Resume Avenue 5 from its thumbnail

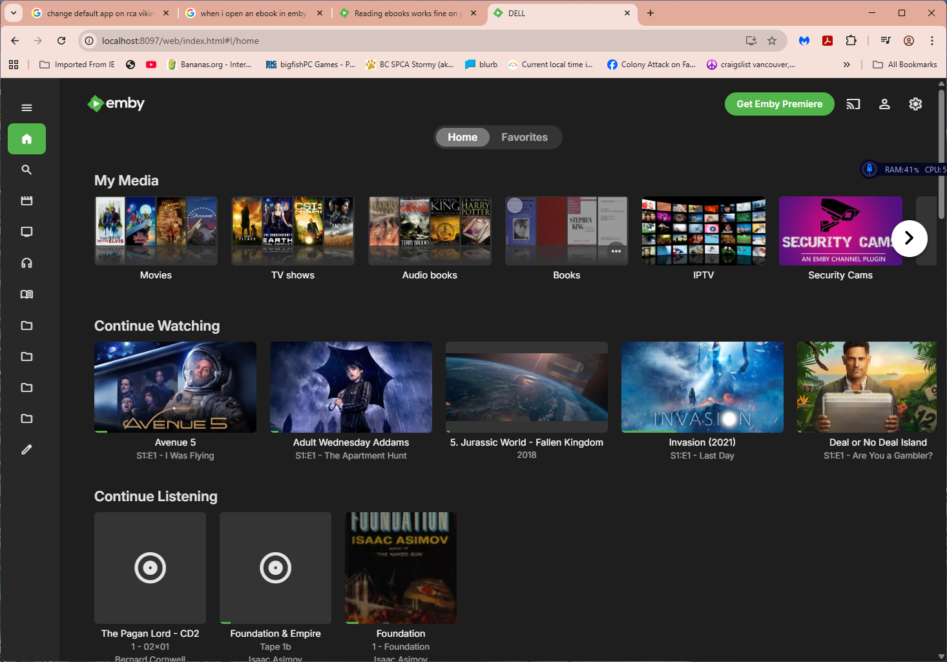(x=175, y=387)
